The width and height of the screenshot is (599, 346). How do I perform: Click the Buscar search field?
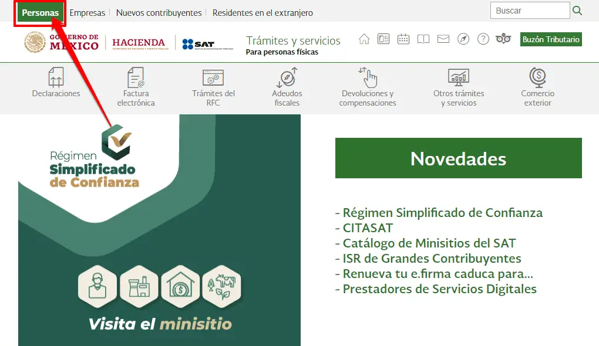(x=530, y=11)
